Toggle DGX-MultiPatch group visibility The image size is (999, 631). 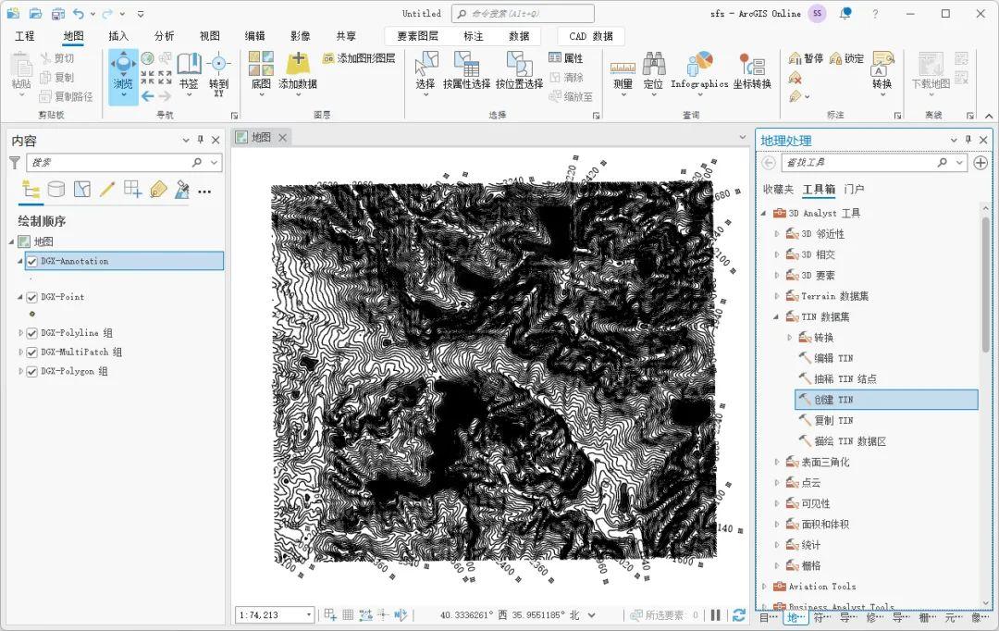click(x=31, y=353)
